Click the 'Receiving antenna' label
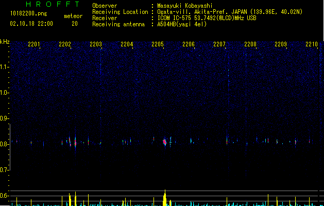This screenshot has width=324, height=206. (x=118, y=24)
